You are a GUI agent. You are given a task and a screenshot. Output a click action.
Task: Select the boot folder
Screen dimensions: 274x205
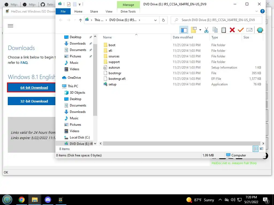(x=112, y=45)
